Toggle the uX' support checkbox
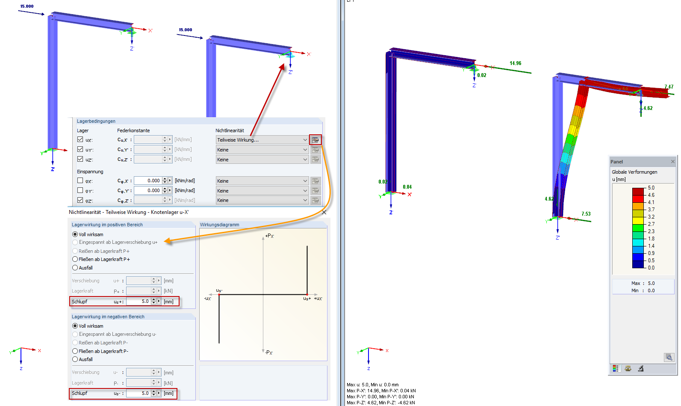 pos(80,139)
